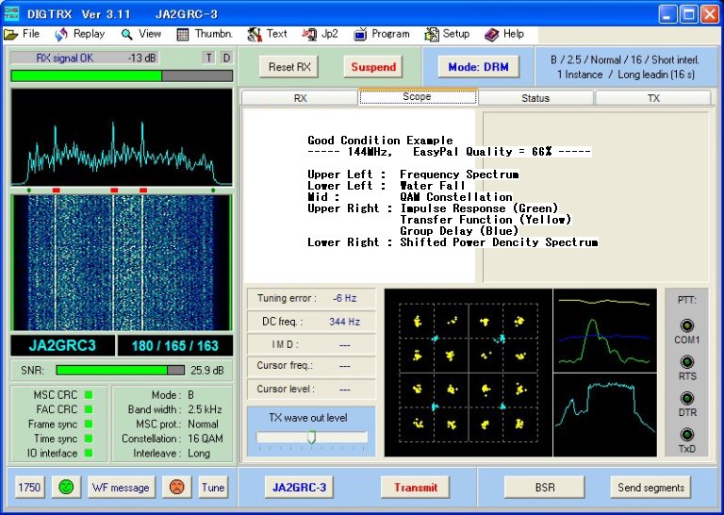This screenshot has height=515, width=724.
Task: Toggle the D button near RX signal
Action: (x=226, y=58)
